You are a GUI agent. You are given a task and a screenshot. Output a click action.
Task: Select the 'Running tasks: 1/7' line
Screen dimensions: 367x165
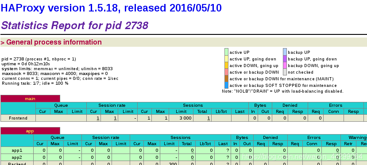(x=35, y=83)
